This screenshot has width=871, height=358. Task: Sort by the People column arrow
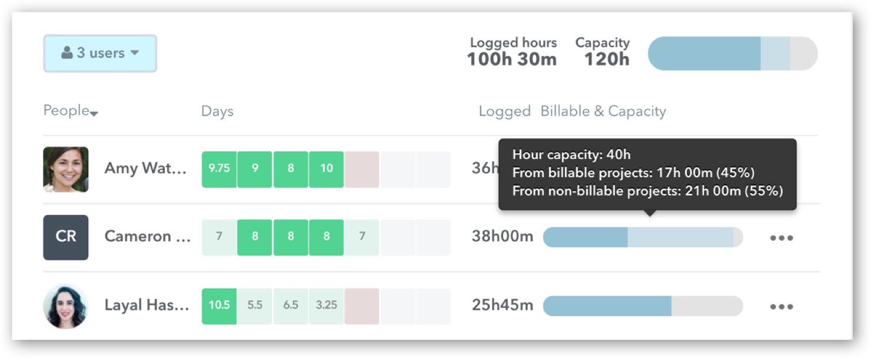tap(94, 113)
